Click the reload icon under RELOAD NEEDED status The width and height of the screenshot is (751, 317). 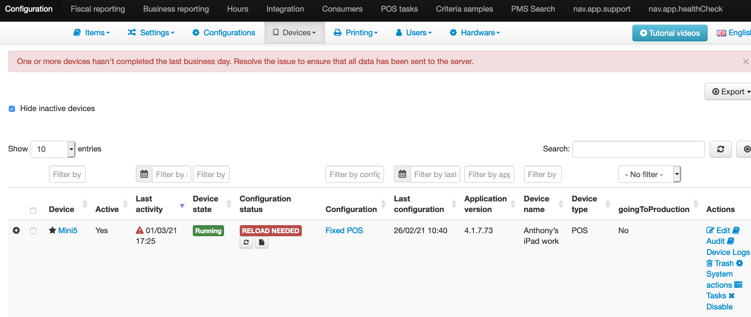click(x=246, y=242)
